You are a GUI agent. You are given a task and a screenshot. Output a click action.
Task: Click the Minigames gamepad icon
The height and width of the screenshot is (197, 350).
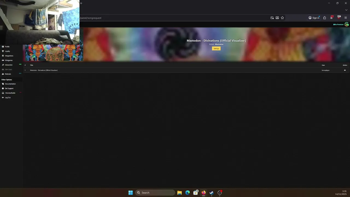pyautogui.click(x=3, y=60)
